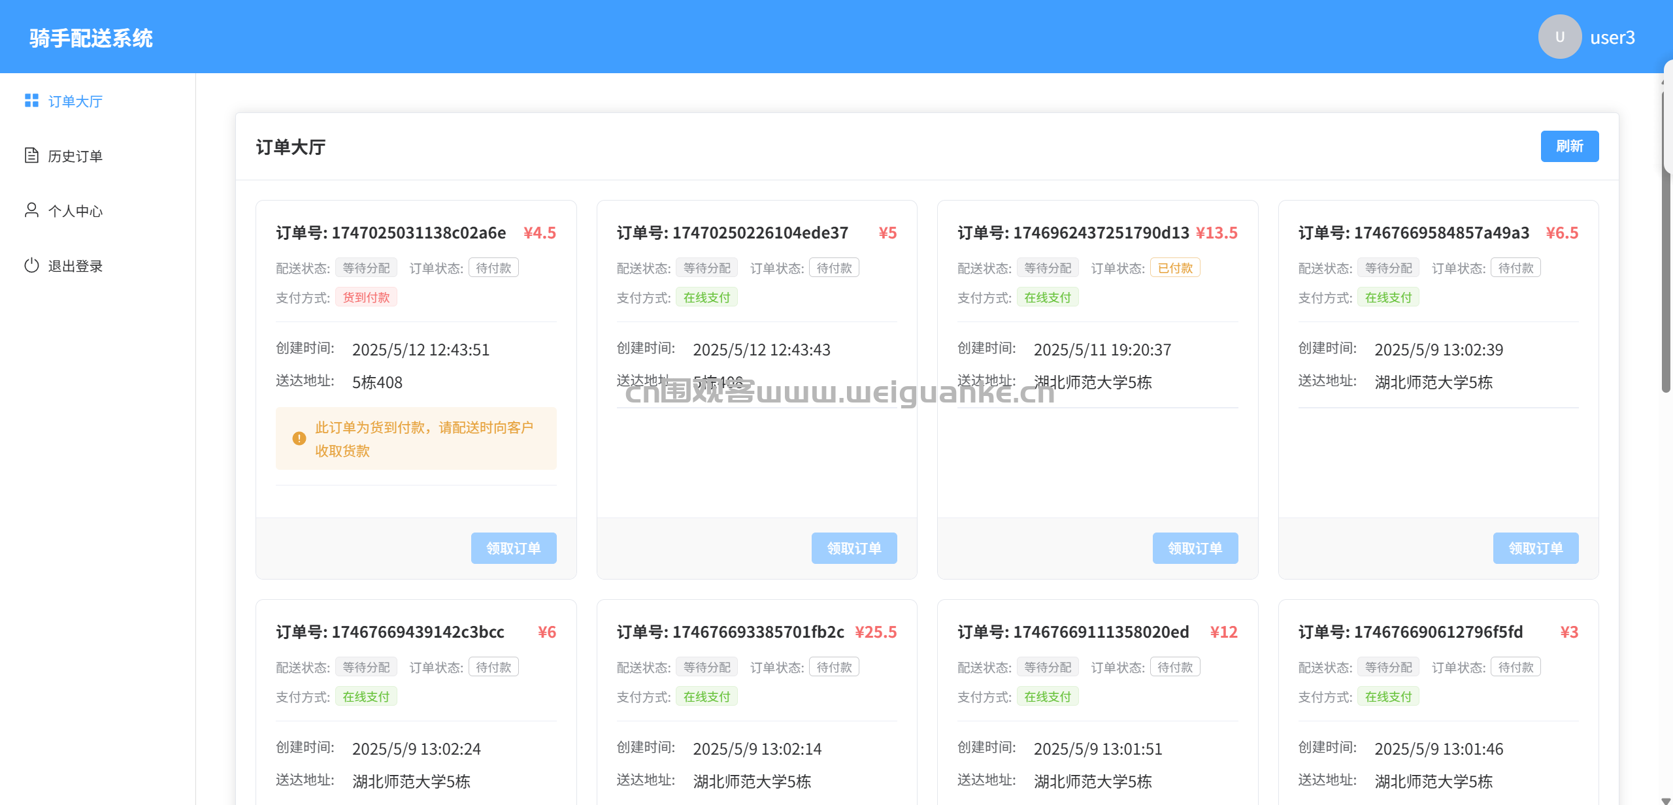
Task: Click the user3 avatar circle
Action: 1559,37
